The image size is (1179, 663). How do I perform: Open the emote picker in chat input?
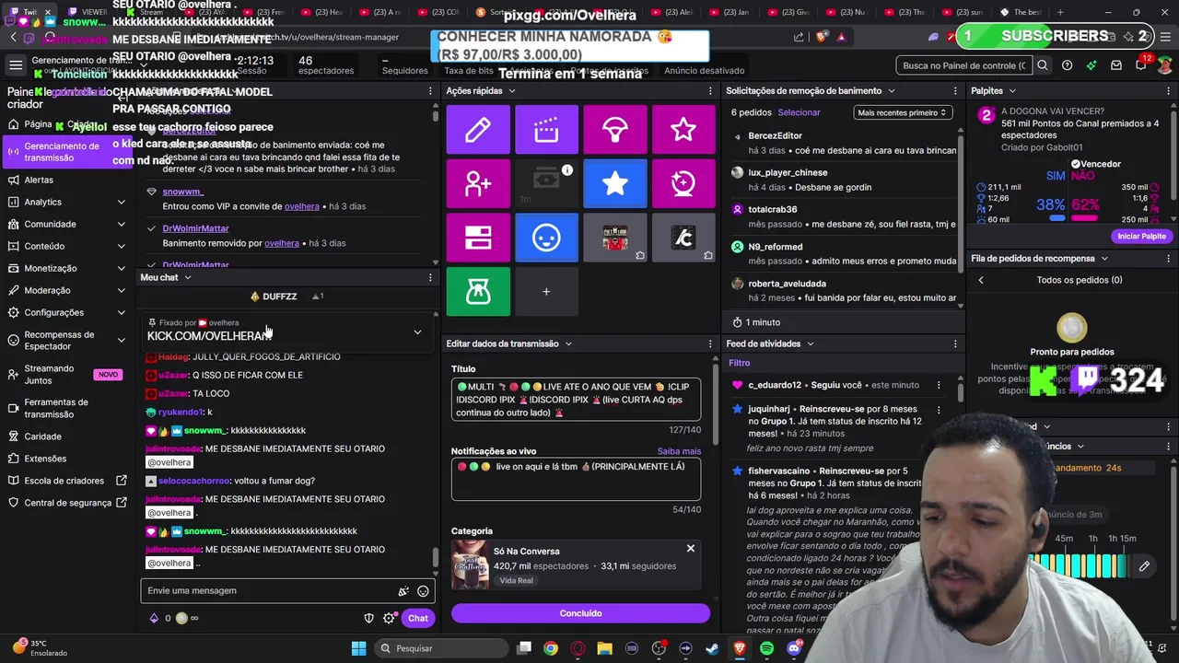[423, 591]
